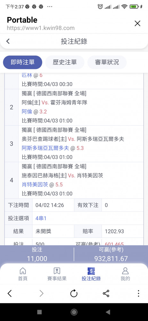This screenshot has height=321, width=148.
Task: Go back using the 投注紀錄 header arrow
Action: (x=8, y=41)
